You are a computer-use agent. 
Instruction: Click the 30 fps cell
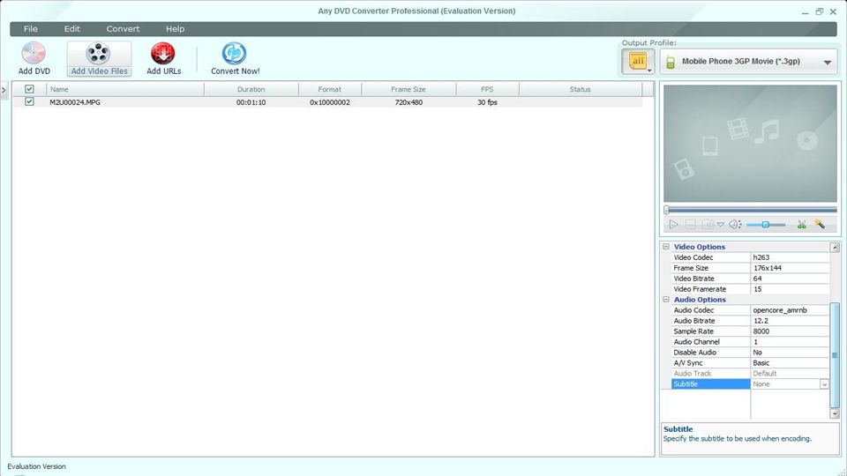(487, 102)
